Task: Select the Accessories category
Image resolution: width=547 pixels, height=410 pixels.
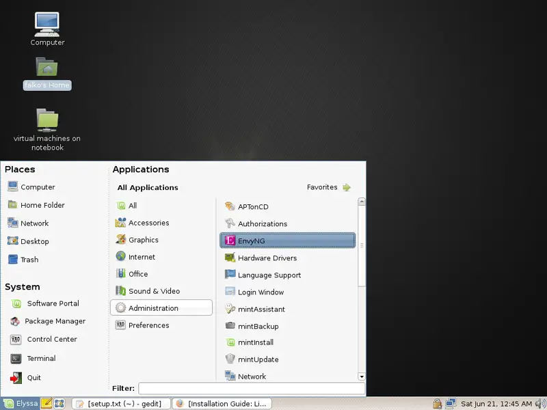Action: (161, 223)
